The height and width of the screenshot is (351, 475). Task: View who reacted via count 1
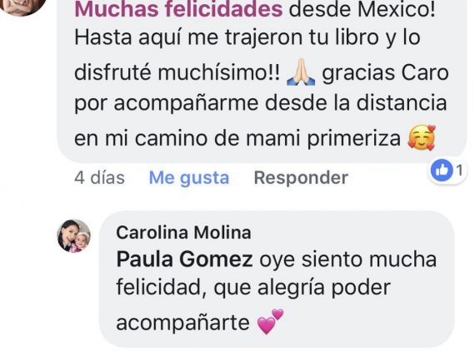coord(459,171)
